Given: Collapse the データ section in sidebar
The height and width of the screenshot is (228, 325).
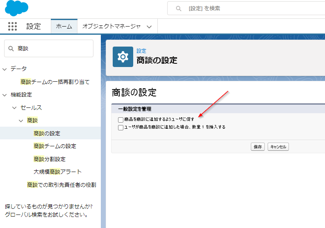Looking at the screenshot, I should coord(5,69).
